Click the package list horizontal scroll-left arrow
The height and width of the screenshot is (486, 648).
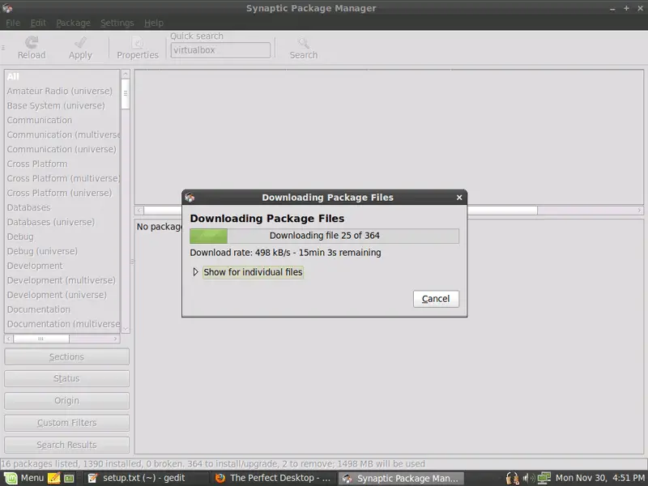(139, 211)
